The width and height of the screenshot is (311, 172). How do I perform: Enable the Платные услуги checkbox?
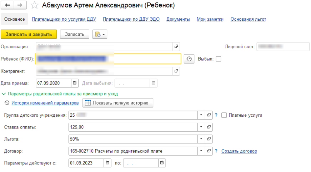click(x=224, y=115)
